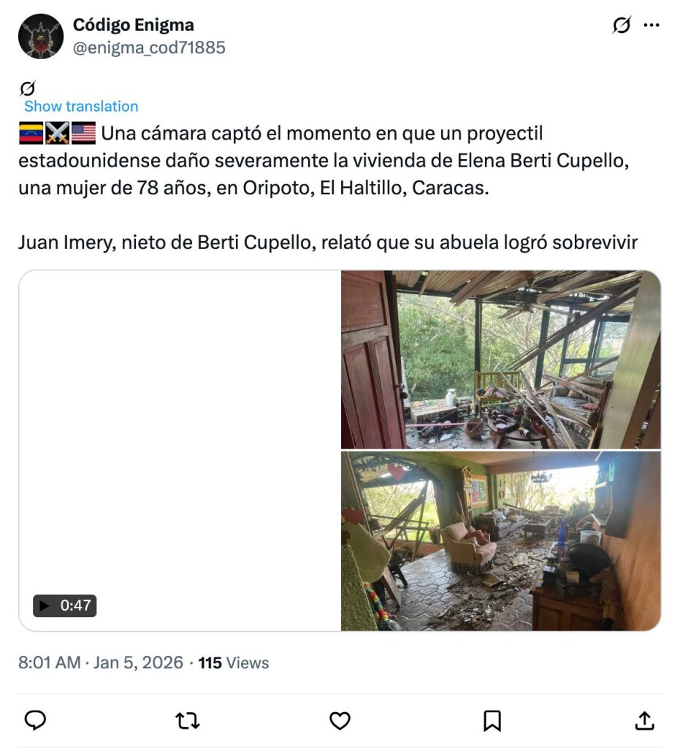Bookmark this post
This screenshot has width=680, height=748.
tap(492, 720)
